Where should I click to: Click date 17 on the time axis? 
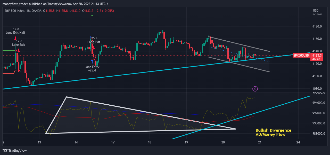[x=113, y=142]
